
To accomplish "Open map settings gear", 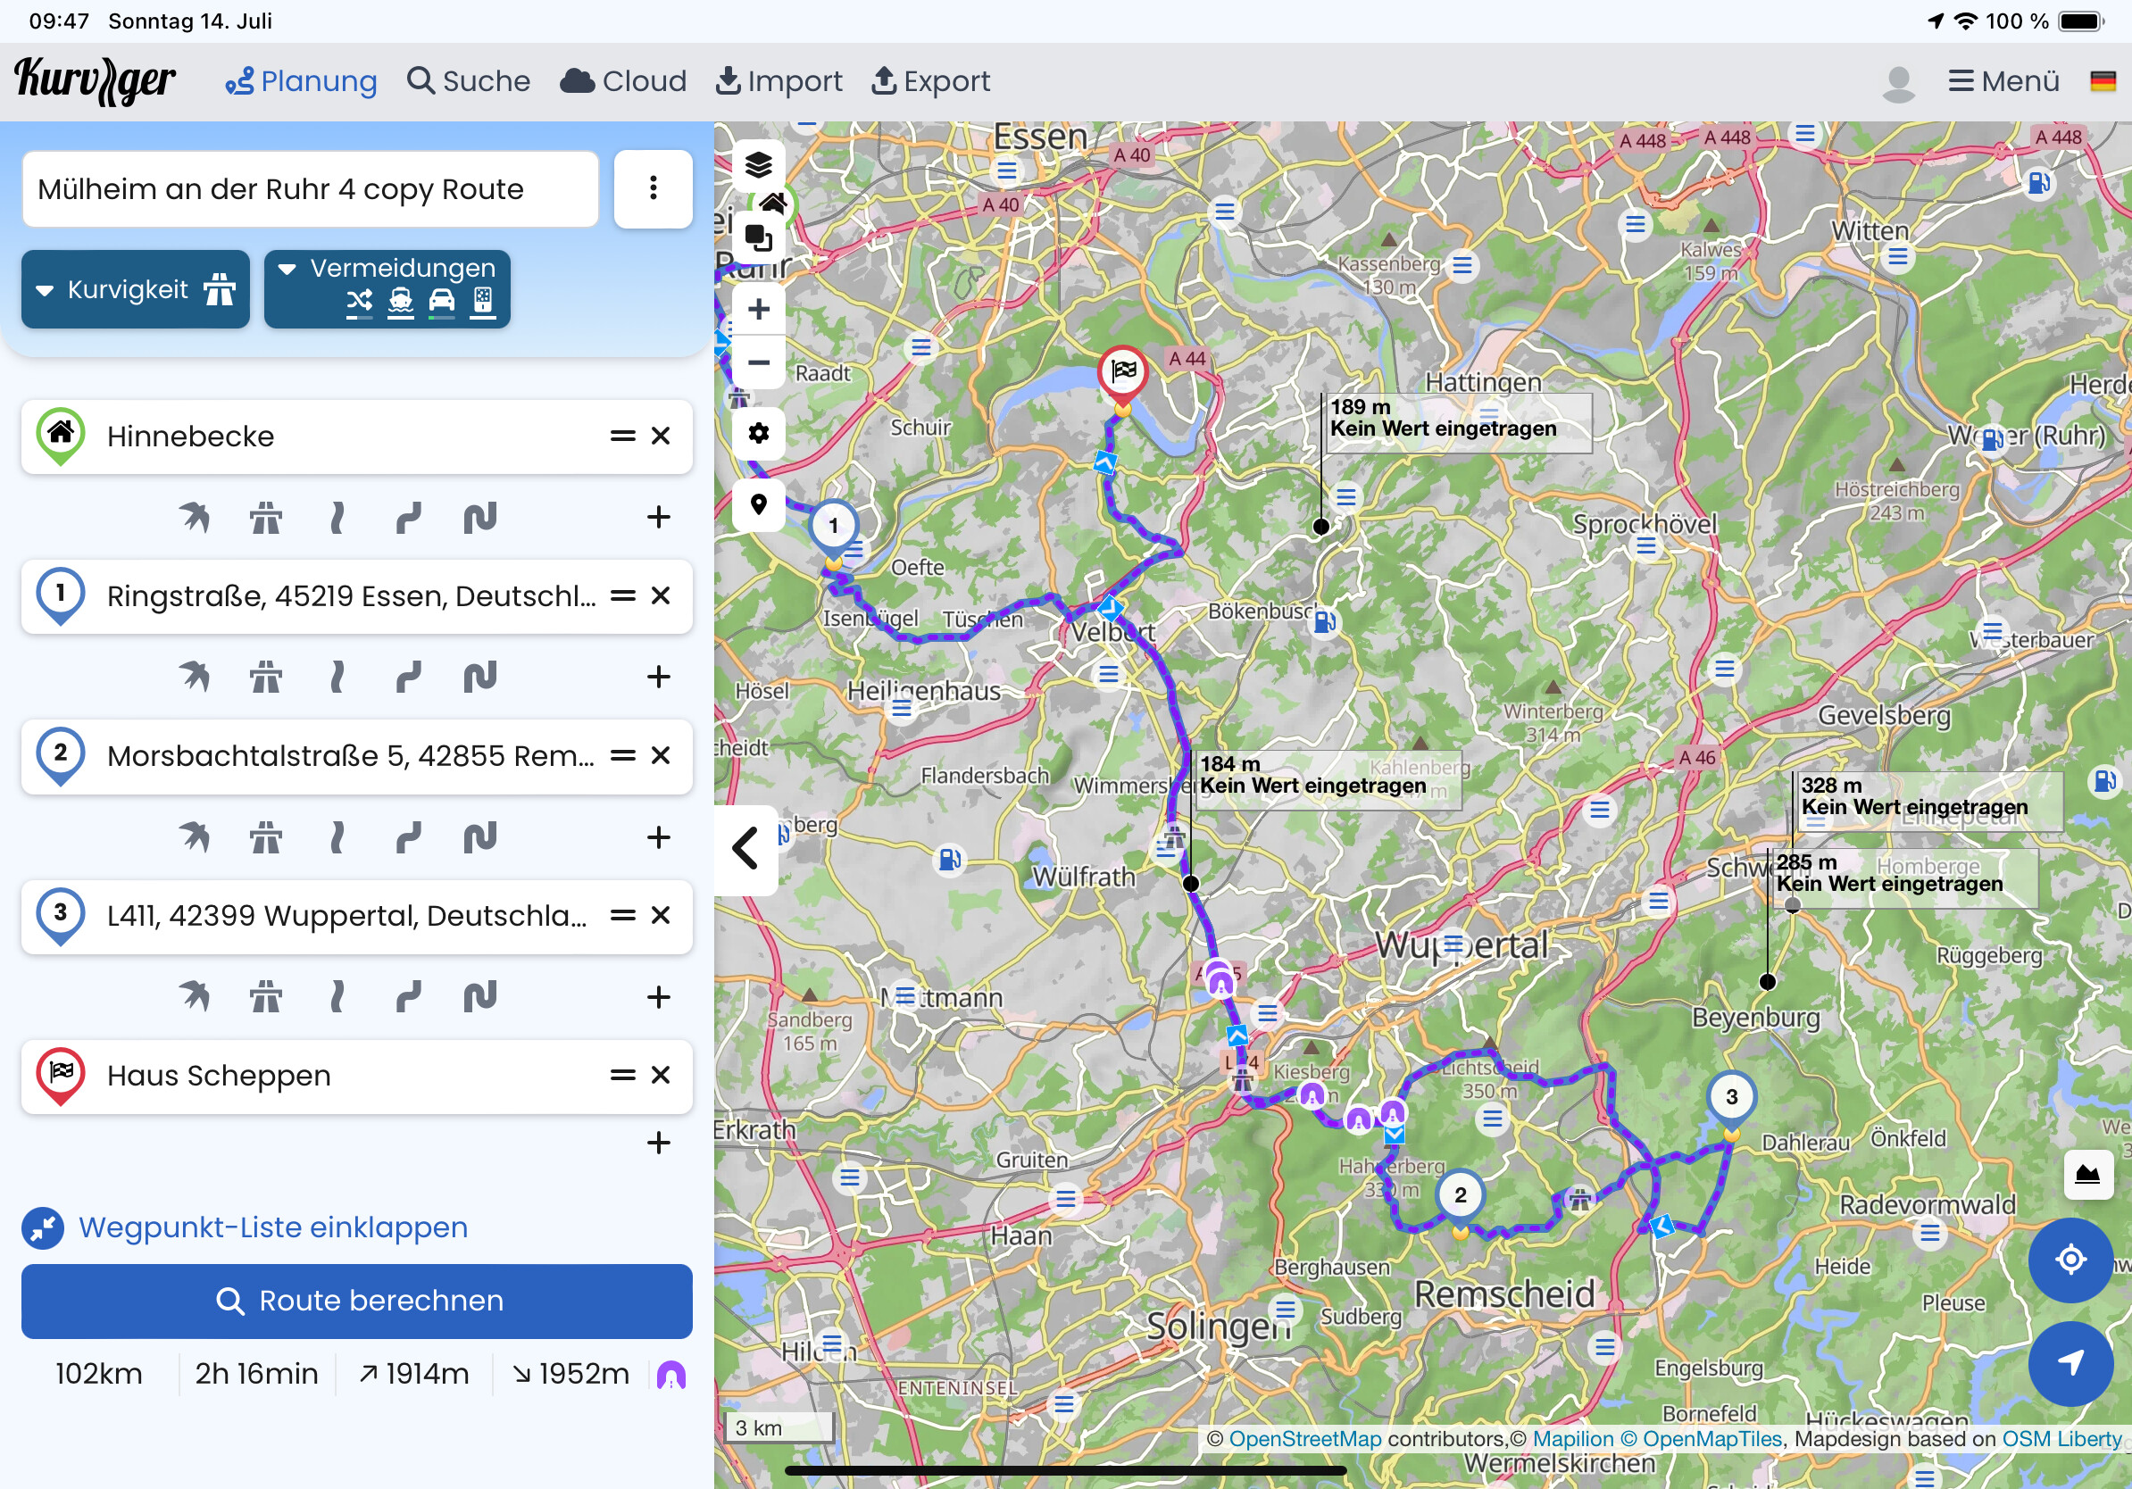I will [758, 434].
